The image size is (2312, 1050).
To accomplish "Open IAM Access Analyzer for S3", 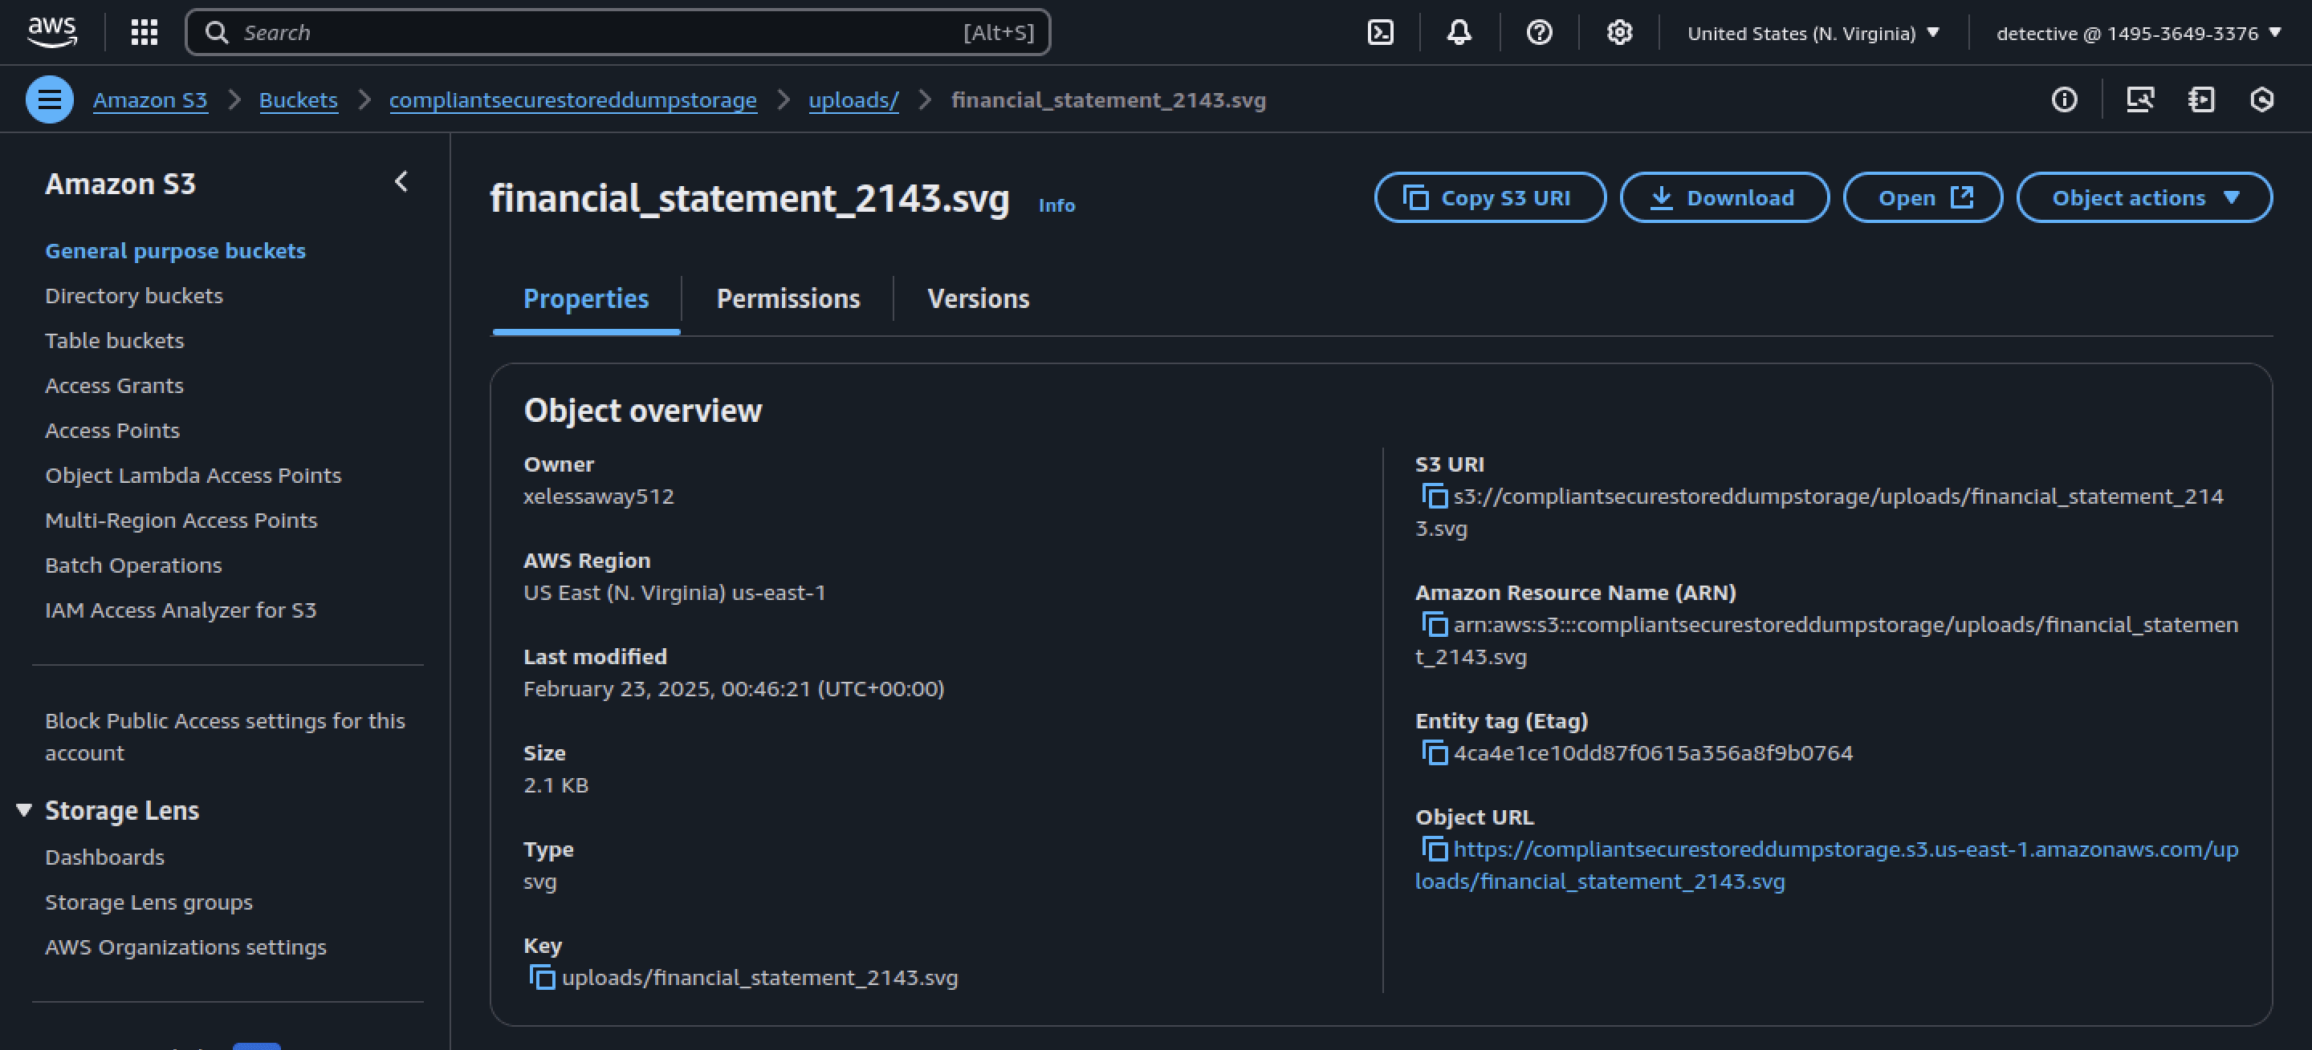I will click(181, 609).
